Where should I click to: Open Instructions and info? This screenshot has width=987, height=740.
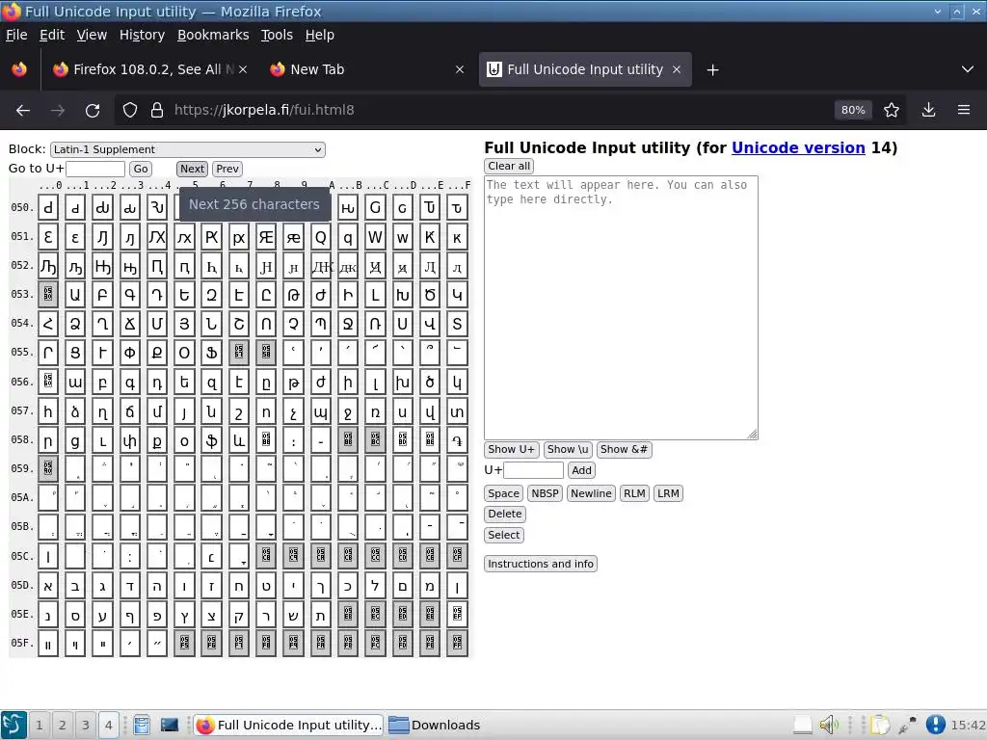tap(541, 564)
